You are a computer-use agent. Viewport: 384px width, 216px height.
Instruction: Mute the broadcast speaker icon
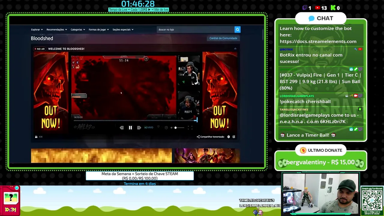click(172, 128)
